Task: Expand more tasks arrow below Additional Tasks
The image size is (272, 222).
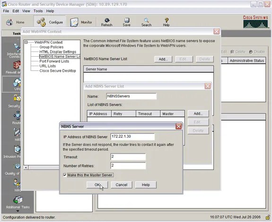Action: tap(18, 211)
